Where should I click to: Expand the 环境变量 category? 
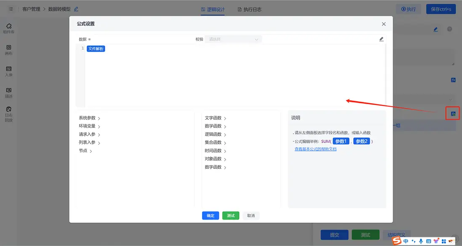point(89,126)
